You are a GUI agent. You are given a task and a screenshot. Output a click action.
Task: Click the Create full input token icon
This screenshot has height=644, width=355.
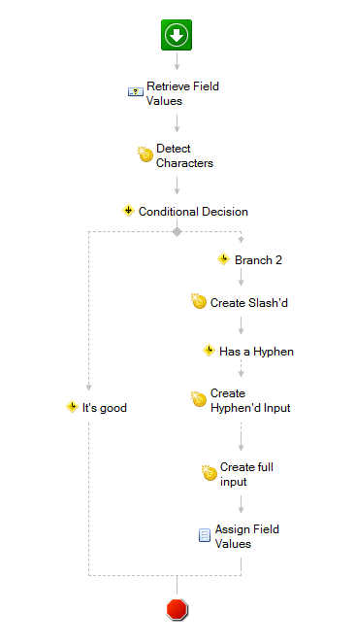point(210,473)
